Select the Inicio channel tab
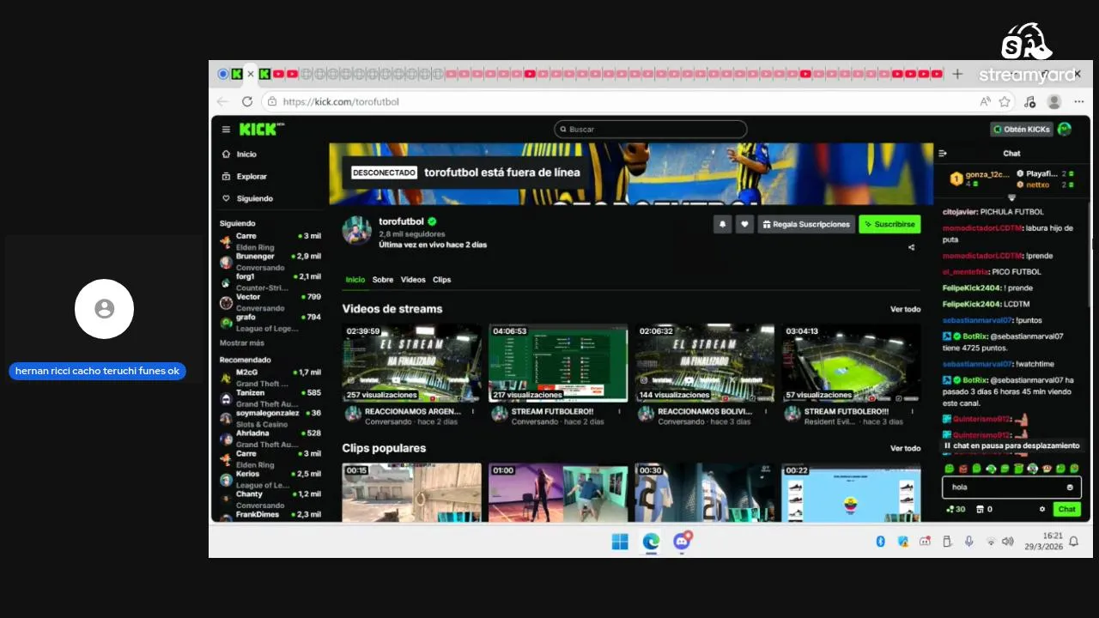This screenshot has height=618, width=1099. [x=355, y=280]
